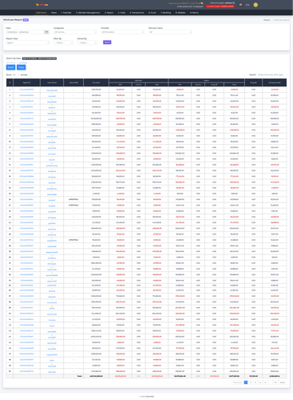Click the site logo in the header
The height and width of the screenshot is (400, 293).
[42, 5]
